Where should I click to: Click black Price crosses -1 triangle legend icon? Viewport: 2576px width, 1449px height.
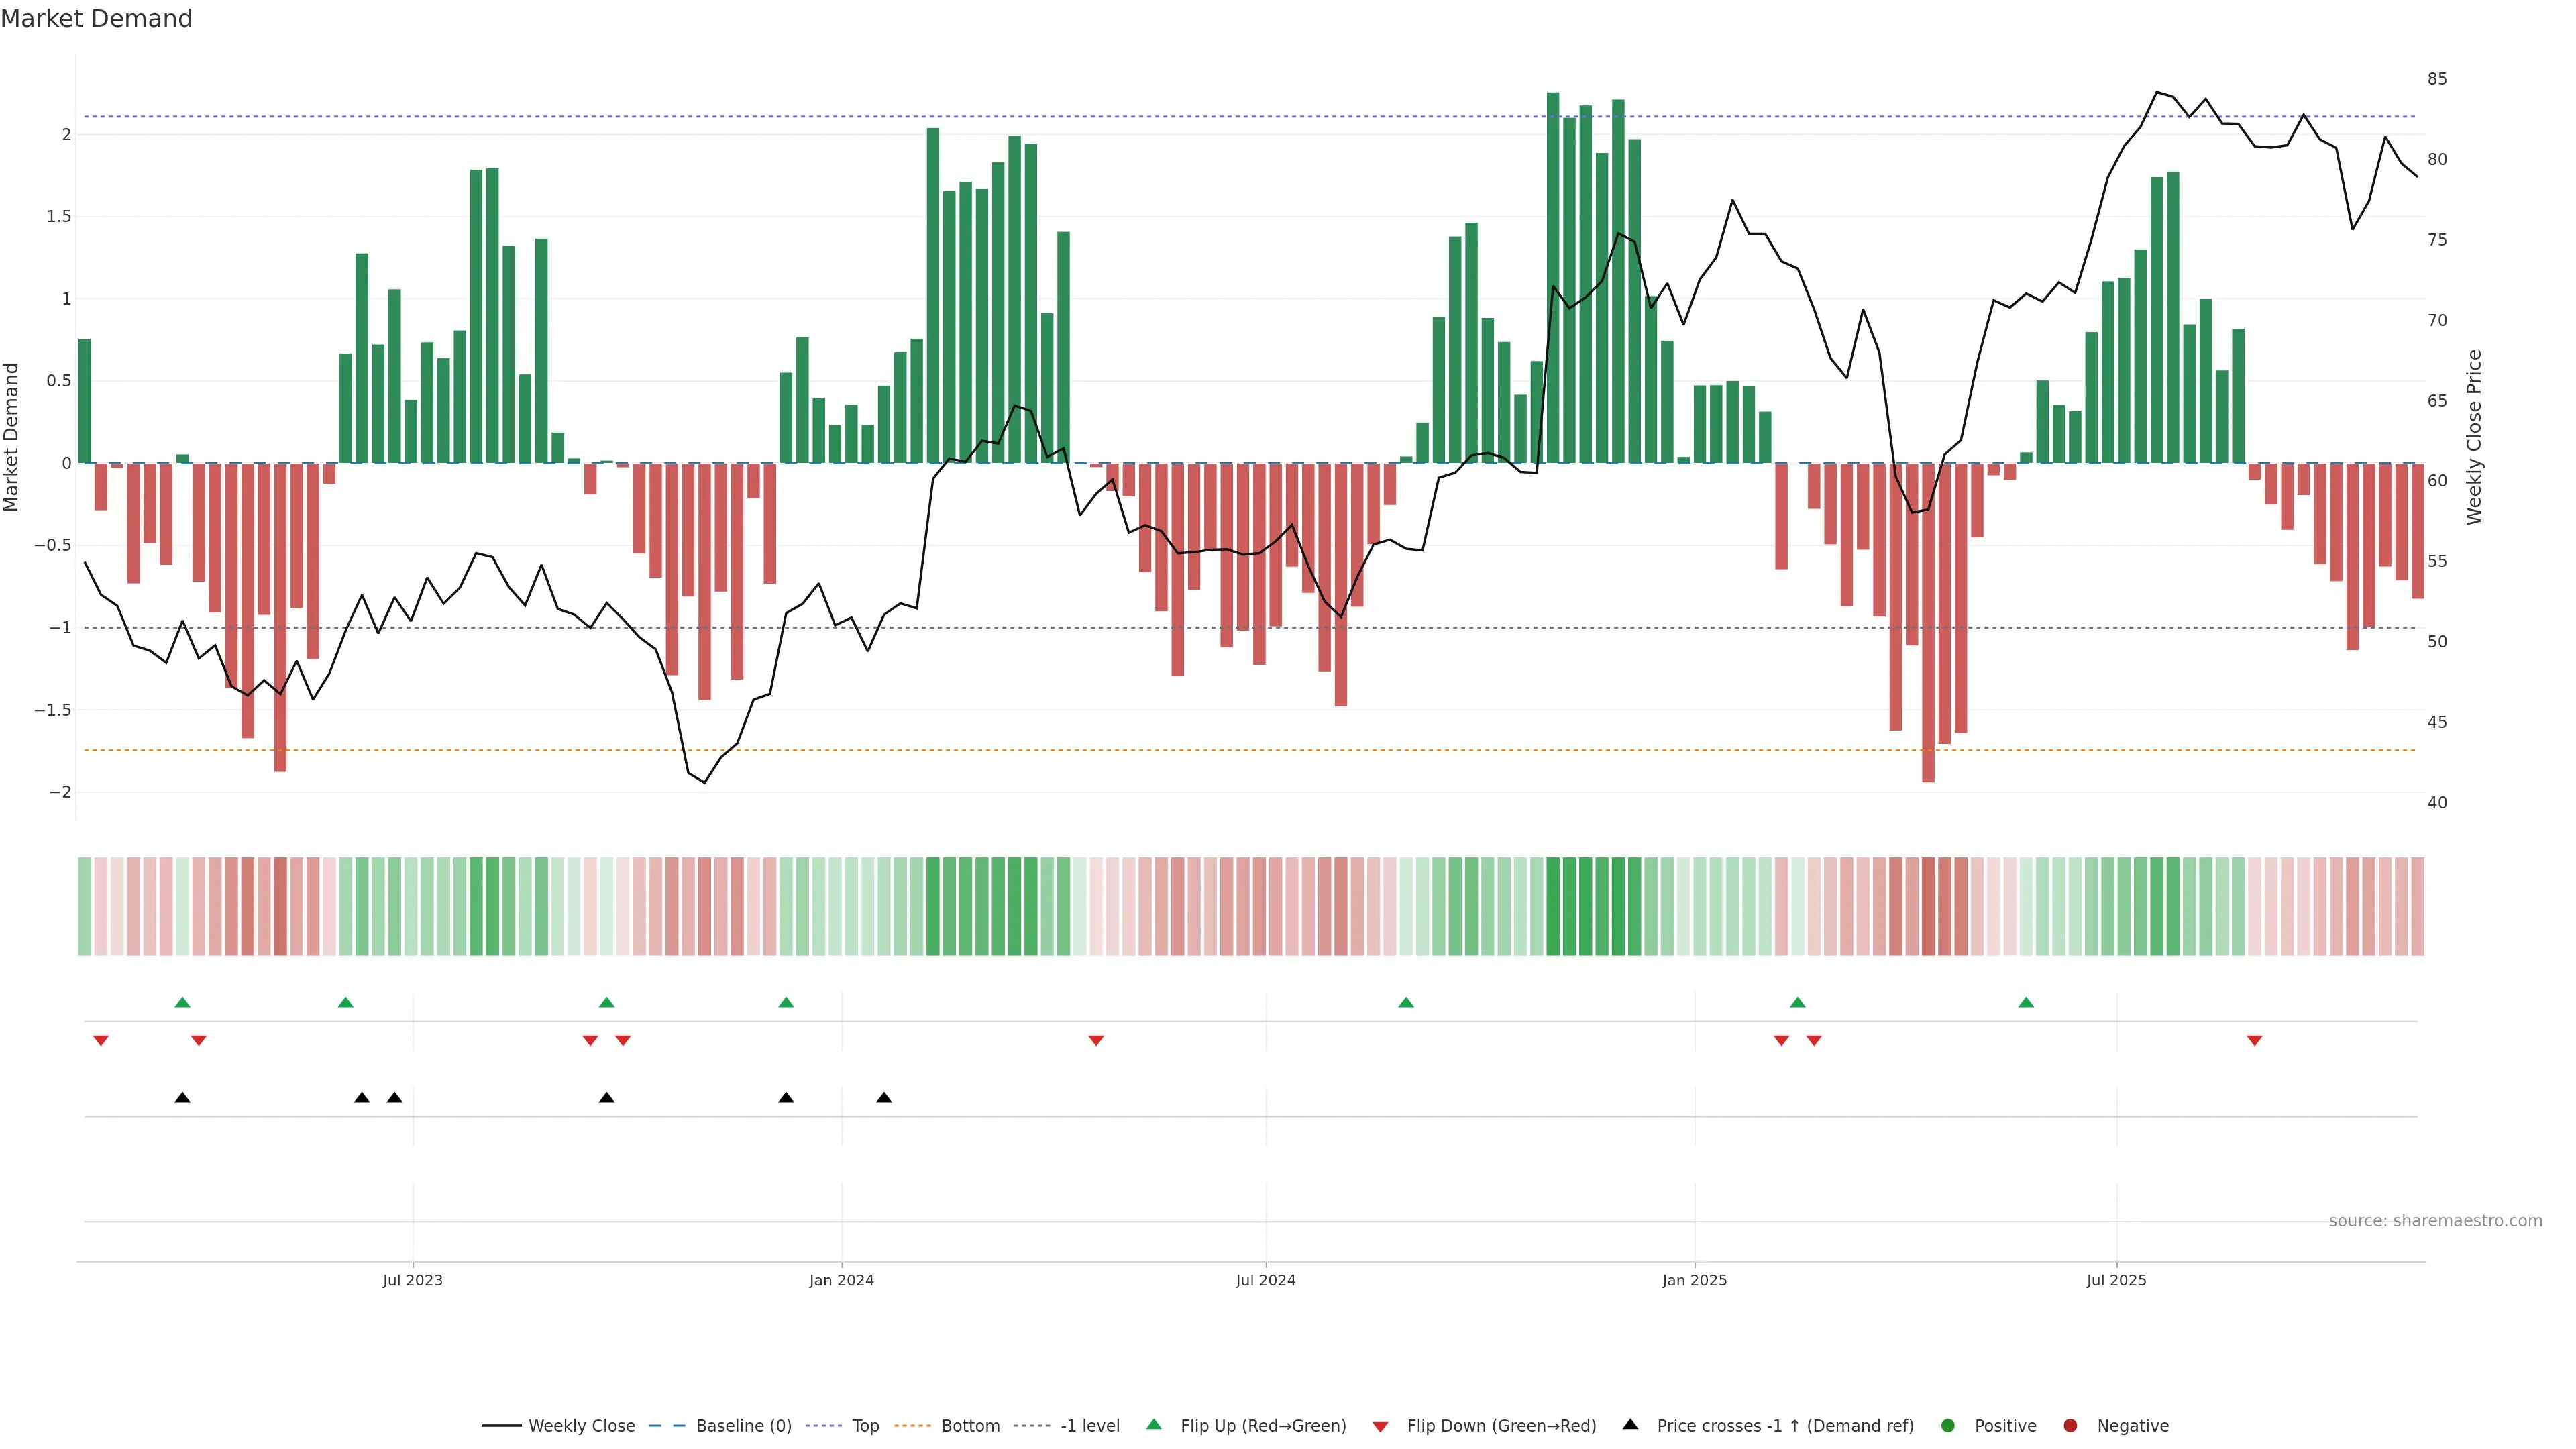(x=1631, y=1425)
